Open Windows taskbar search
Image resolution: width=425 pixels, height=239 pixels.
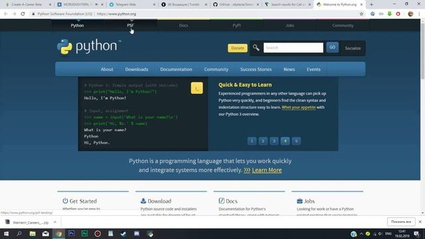point(19,234)
